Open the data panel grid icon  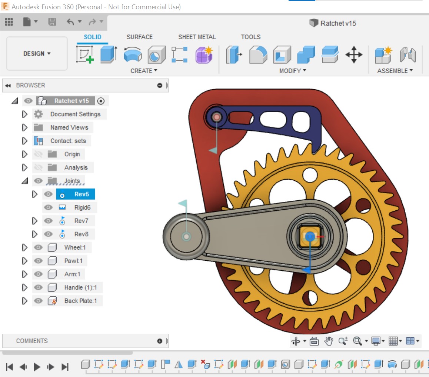coord(9,22)
